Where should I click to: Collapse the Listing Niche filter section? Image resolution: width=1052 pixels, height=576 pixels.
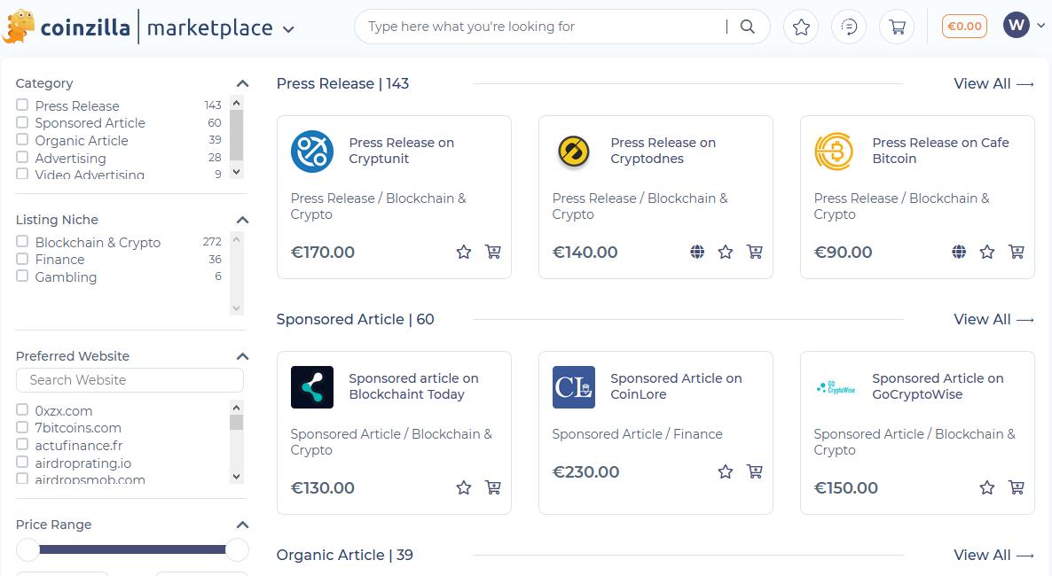click(x=243, y=220)
